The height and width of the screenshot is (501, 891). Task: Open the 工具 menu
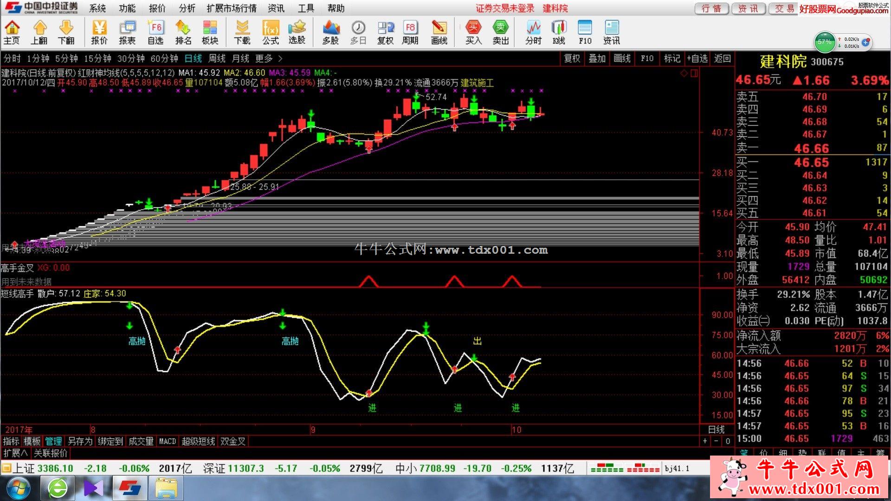coord(306,8)
